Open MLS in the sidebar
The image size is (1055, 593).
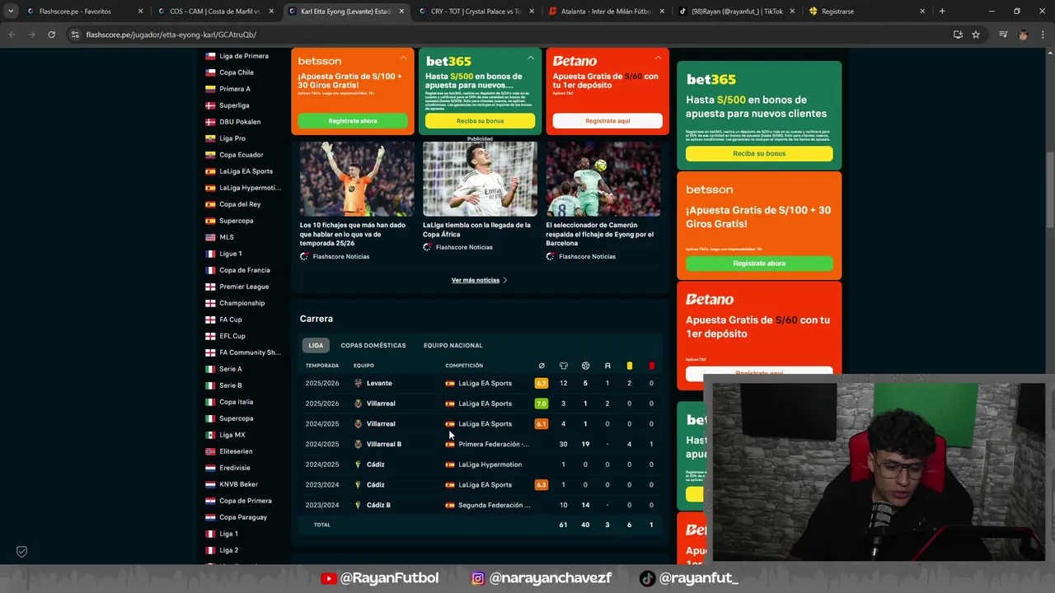[x=227, y=237]
